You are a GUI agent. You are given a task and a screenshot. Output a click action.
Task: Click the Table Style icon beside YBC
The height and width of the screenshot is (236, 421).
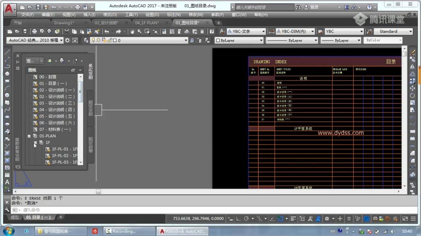[x=320, y=32]
